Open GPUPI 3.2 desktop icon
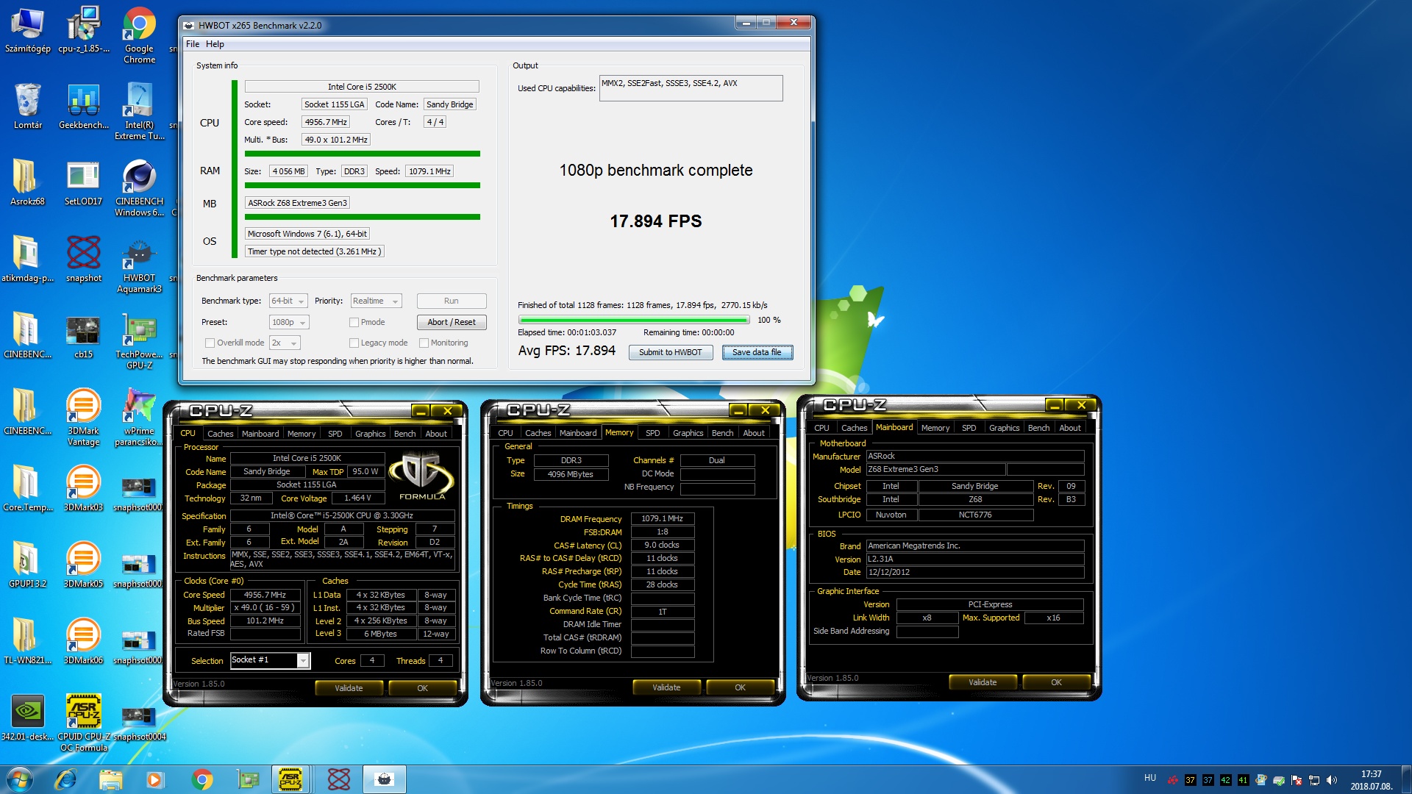 (27, 565)
